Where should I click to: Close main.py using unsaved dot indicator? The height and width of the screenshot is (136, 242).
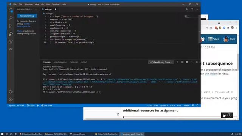(x=56, y=9)
